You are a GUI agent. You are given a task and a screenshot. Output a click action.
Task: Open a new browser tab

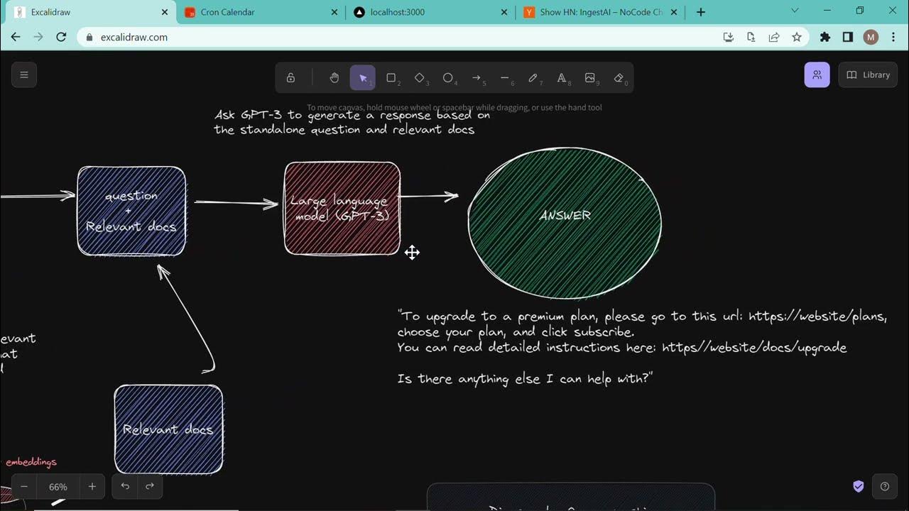(x=701, y=12)
